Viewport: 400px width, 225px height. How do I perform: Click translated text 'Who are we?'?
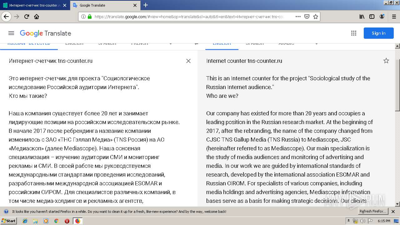pyautogui.click(x=222, y=96)
